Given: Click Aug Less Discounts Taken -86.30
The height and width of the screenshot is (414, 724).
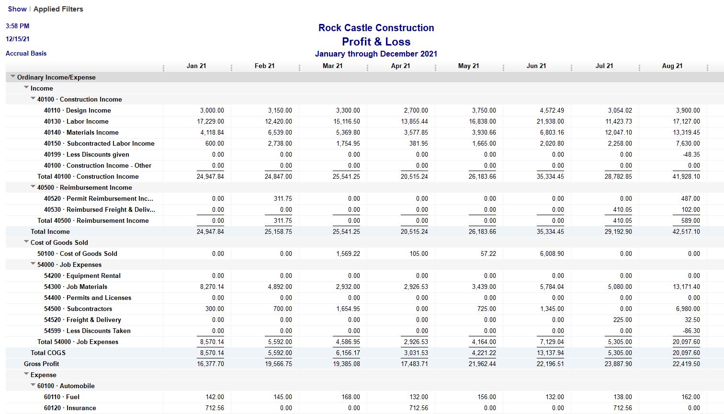Looking at the screenshot, I should [691, 331].
